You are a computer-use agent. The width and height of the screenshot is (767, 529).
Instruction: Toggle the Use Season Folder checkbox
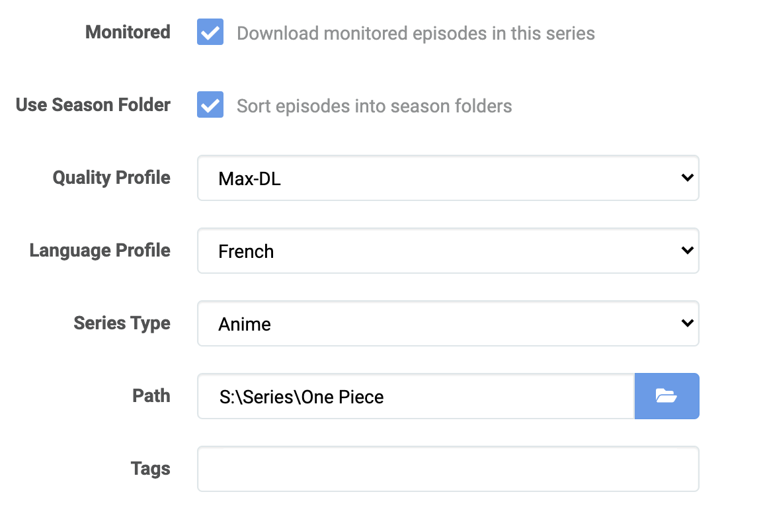[x=210, y=105]
